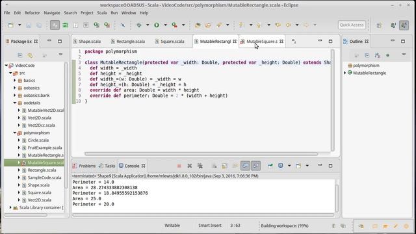Viewport: 416px width, 234px height.
Task: Click the Next Annotation toolbar icon
Action: tap(241, 25)
